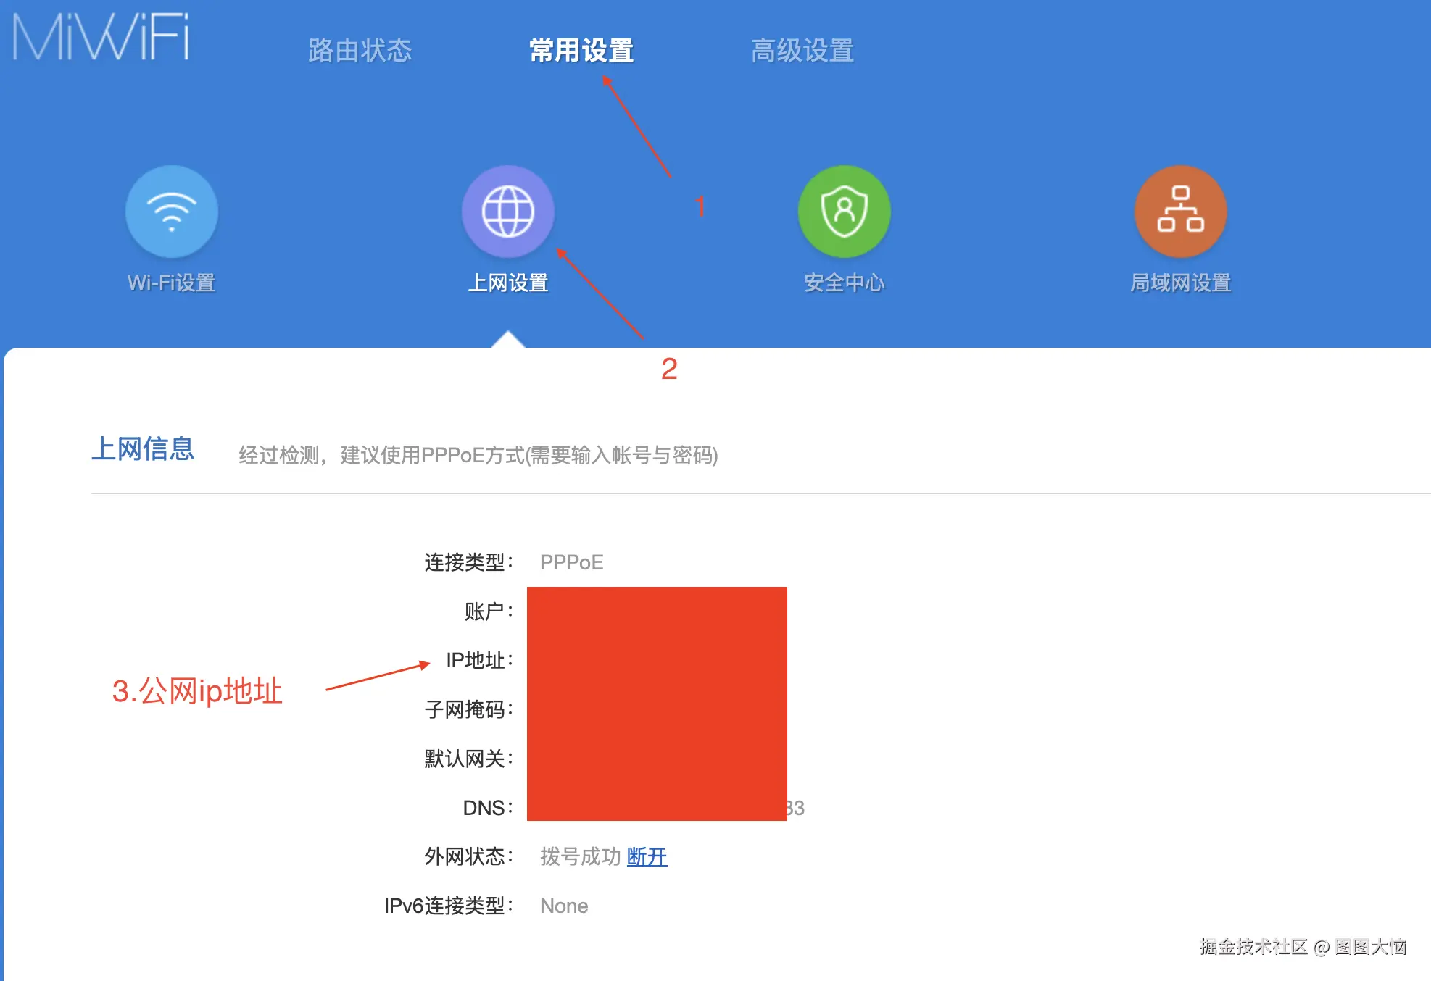This screenshot has width=1431, height=981.
Task: Click the 上网信息 section heading
Action: tap(143, 448)
